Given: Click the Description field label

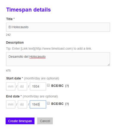Looking at the screenshot, I should pos(15,43).
